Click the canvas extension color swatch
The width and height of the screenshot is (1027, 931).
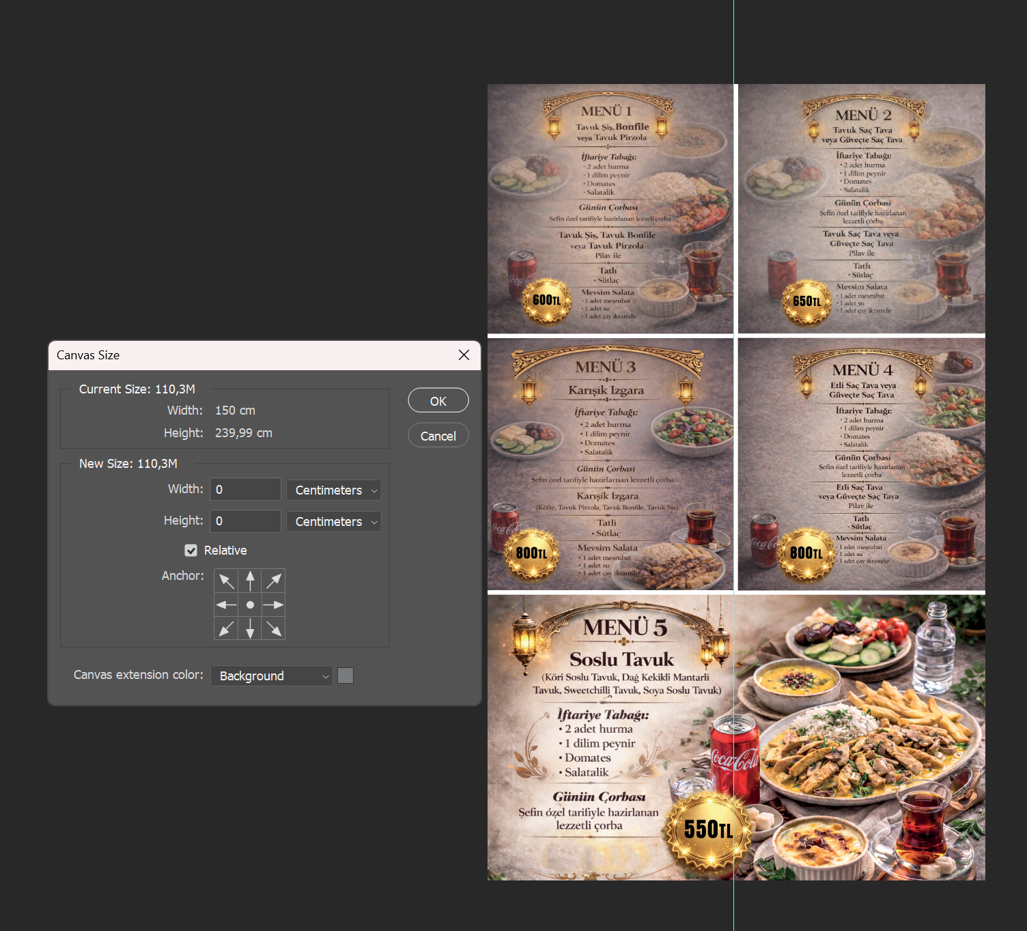(x=346, y=676)
